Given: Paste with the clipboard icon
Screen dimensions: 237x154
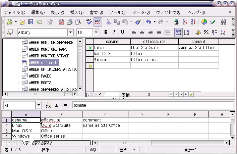Looking at the screenshot, I should coord(125,22).
